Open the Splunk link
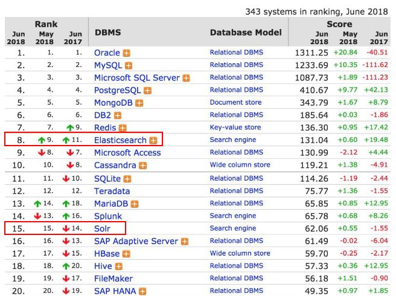The width and height of the screenshot is (396, 296). (108, 216)
